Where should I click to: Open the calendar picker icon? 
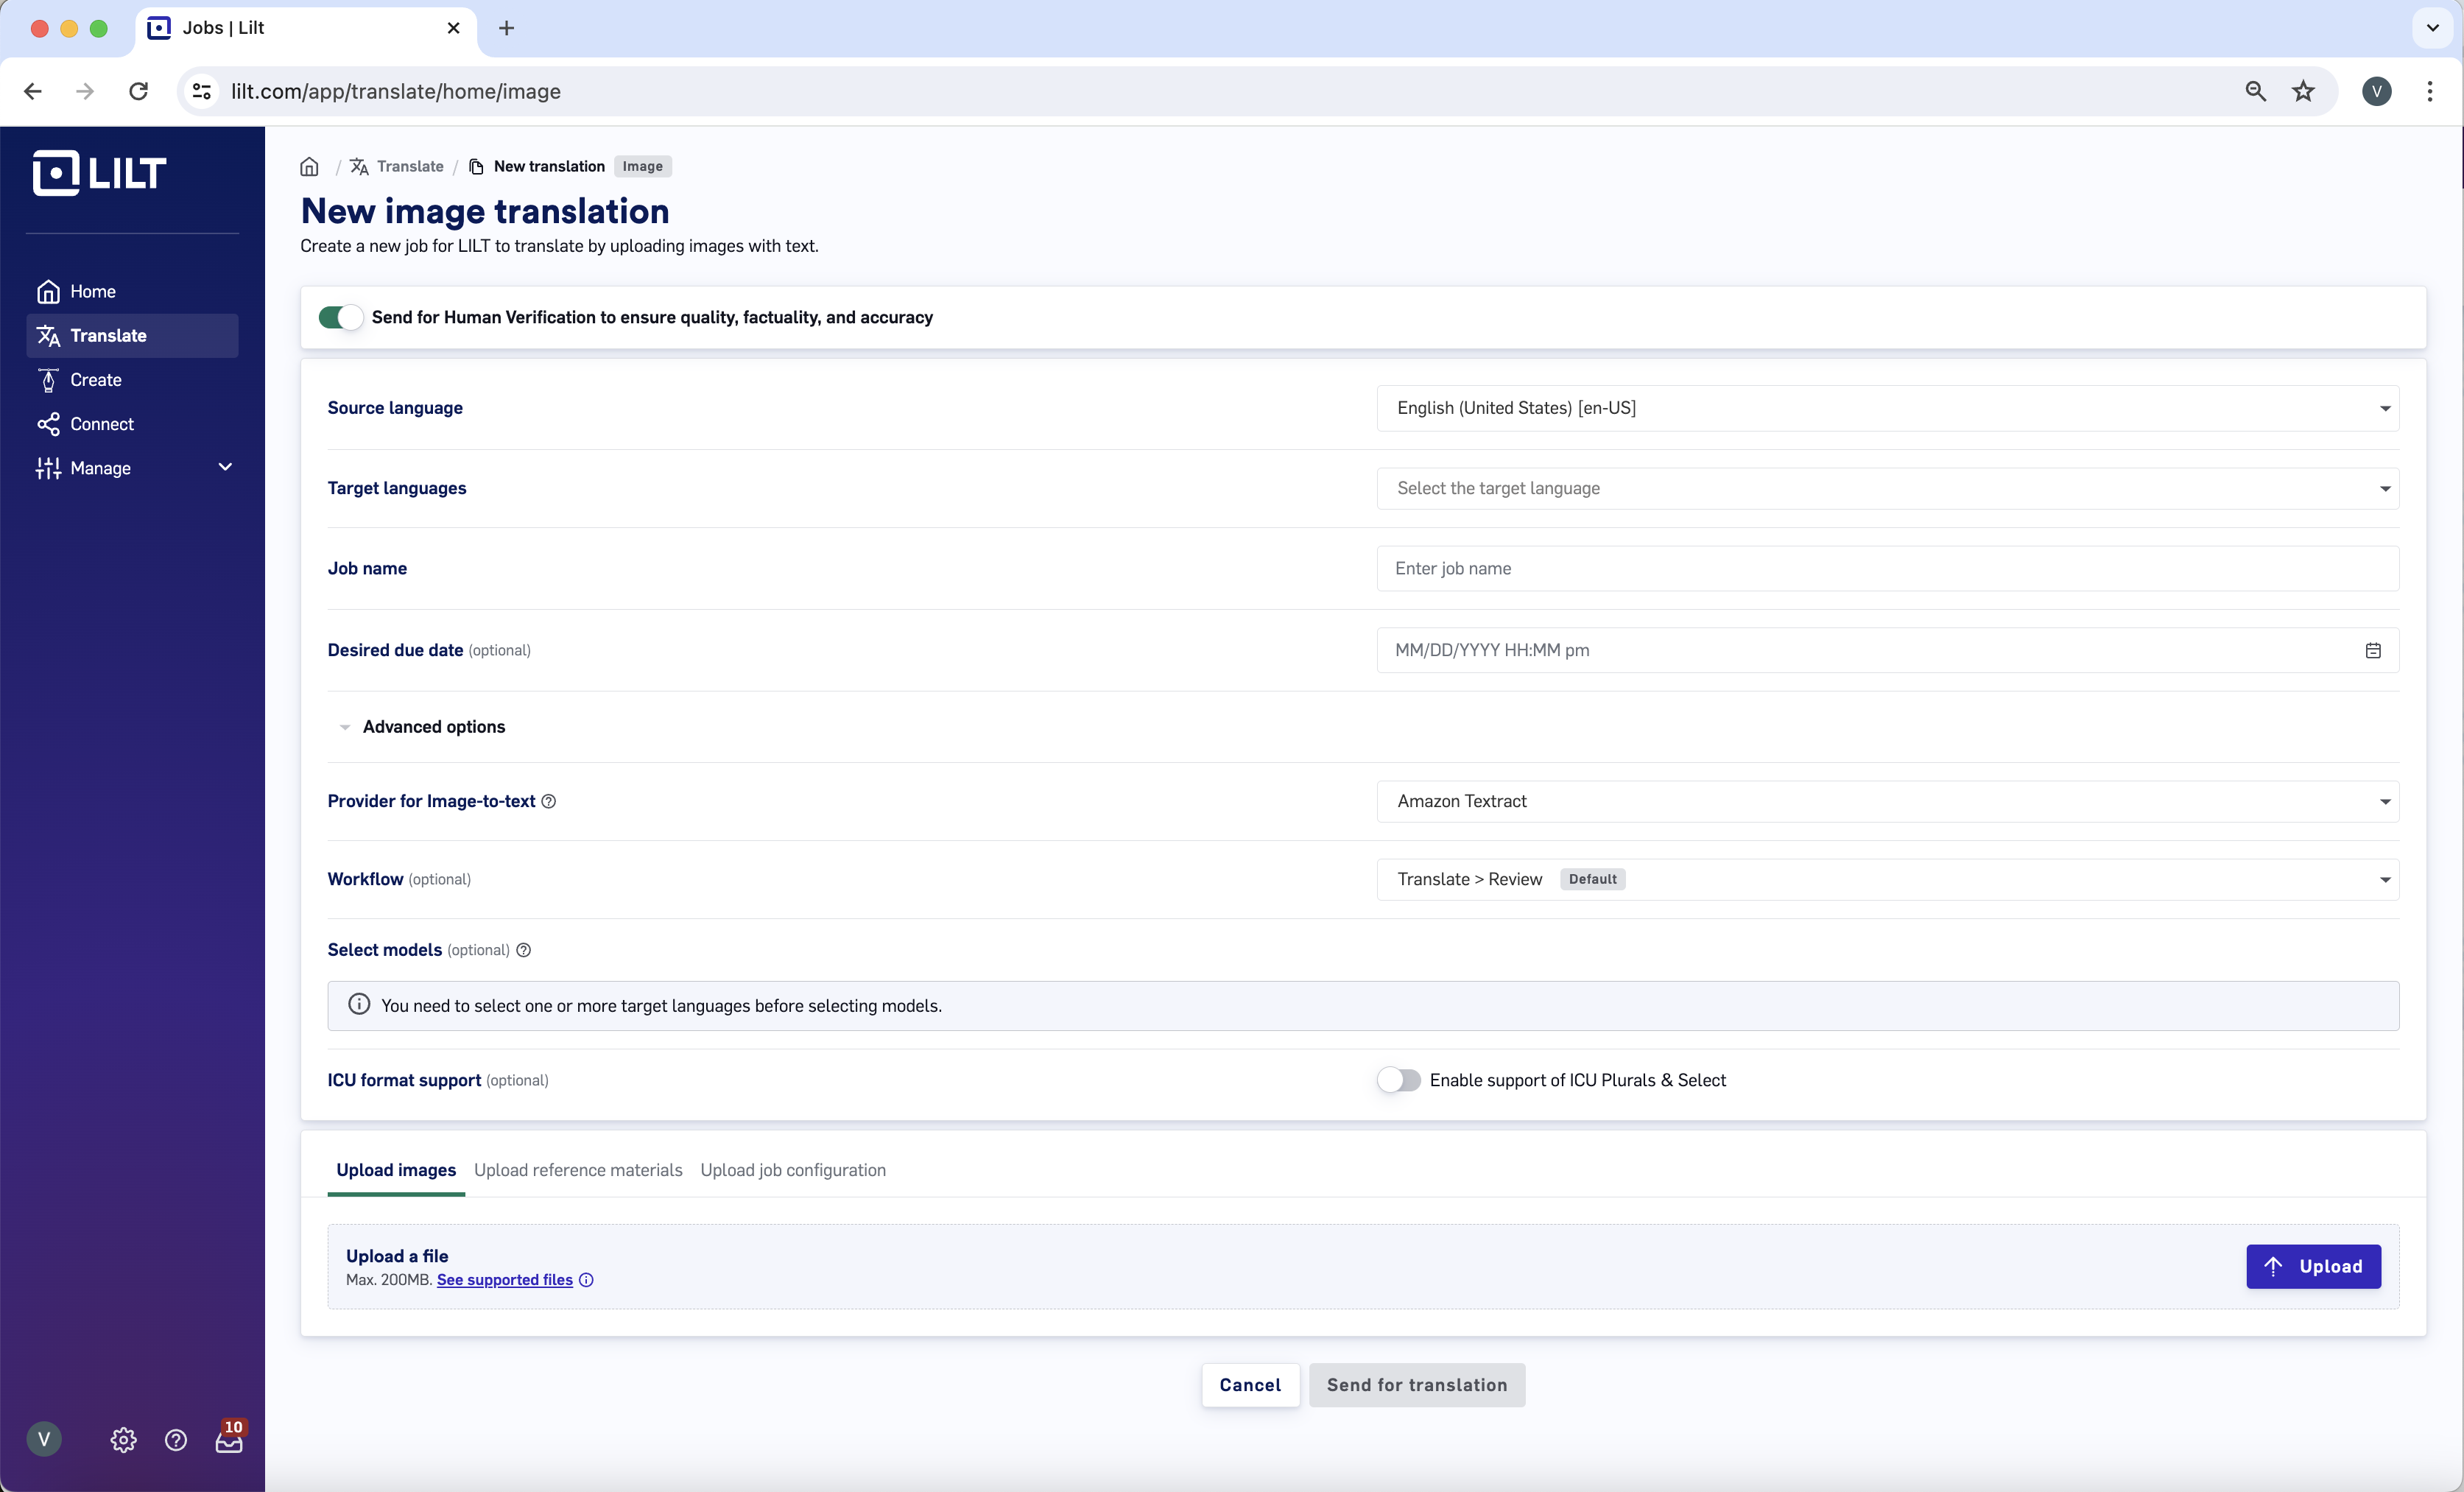(2373, 650)
